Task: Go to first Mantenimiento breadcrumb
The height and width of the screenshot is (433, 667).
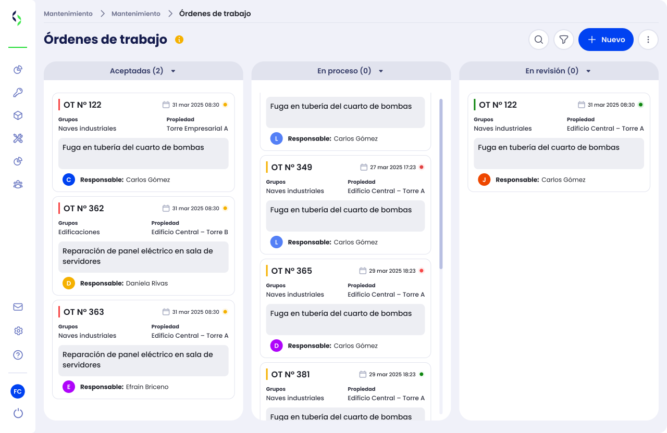Action: (x=68, y=14)
